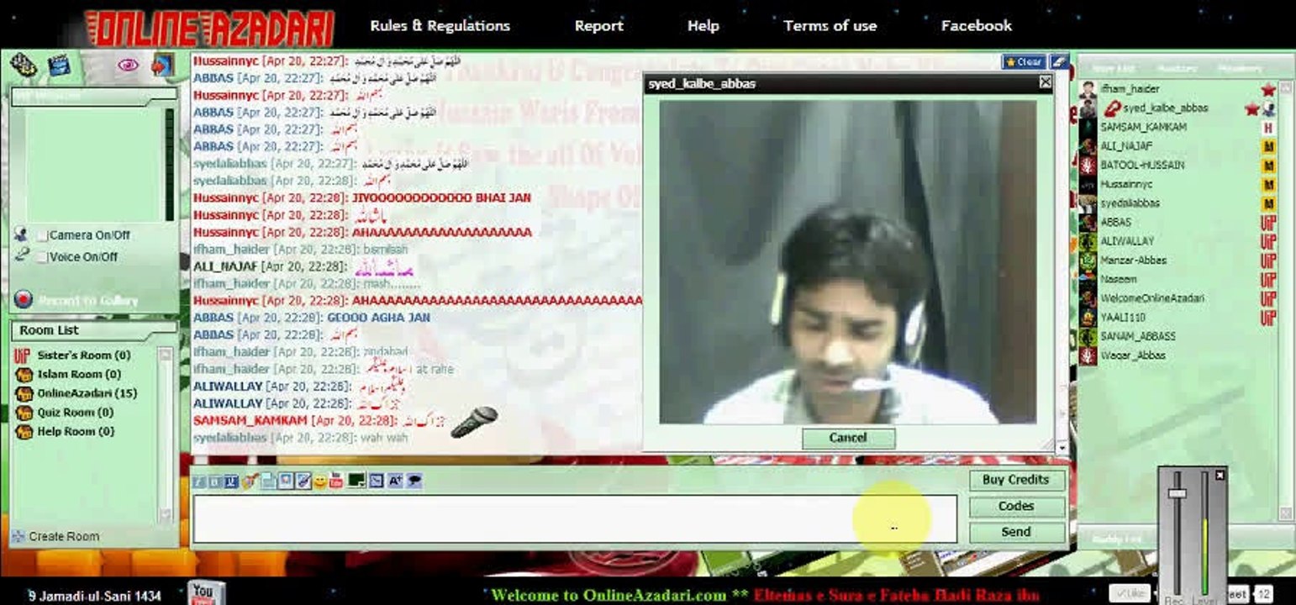
Task: Select OnlineAzadari (15) room
Action: (87, 393)
